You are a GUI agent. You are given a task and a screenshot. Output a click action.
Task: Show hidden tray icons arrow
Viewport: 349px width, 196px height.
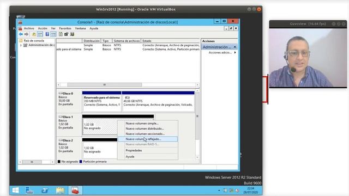tap(219, 191)
